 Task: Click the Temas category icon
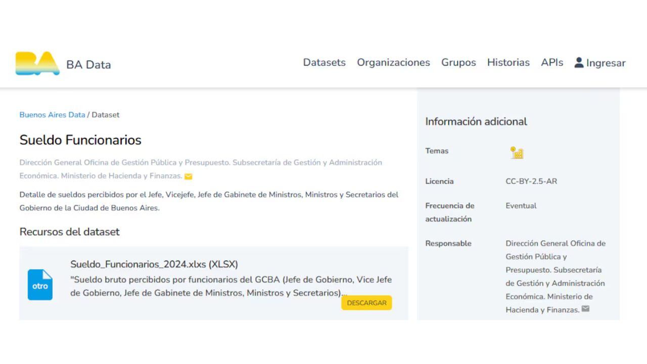click(517, 153)
